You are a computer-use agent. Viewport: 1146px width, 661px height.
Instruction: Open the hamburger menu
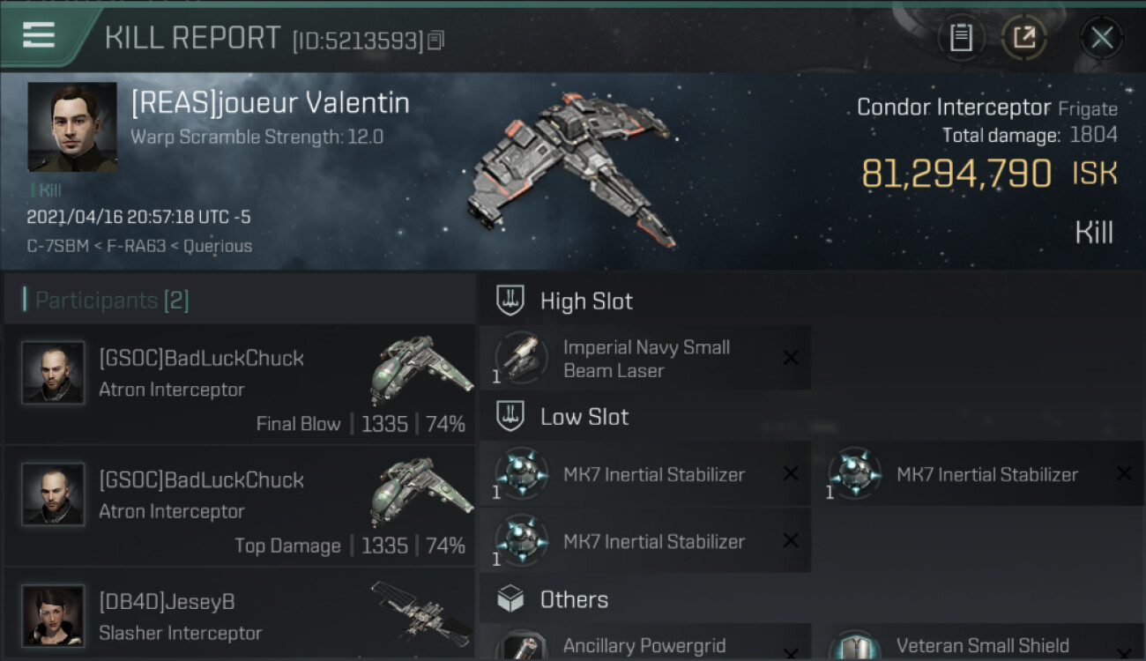[39, 35]
